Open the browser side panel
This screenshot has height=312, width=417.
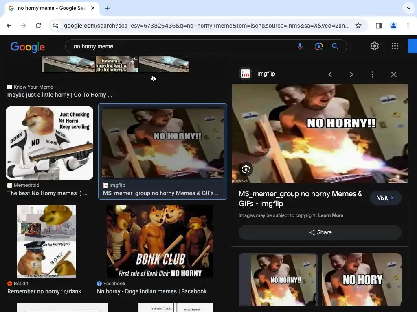coord(379,26)
